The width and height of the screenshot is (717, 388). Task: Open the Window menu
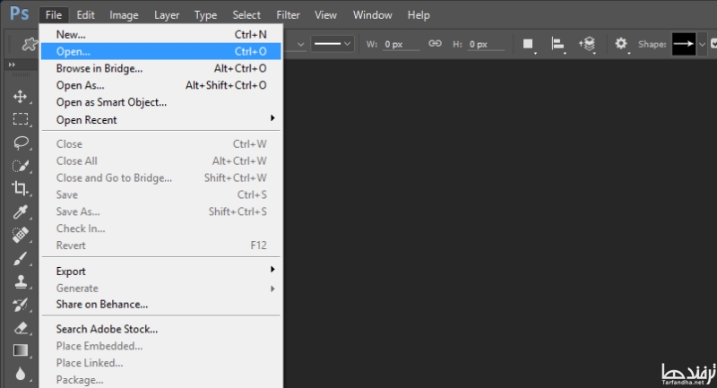pyautogui.click(x=373, y=15)
